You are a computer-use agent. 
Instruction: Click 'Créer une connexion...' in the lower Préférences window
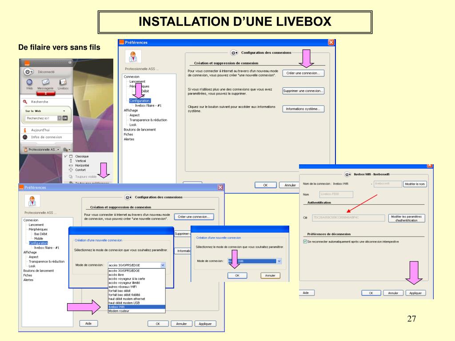194,217
